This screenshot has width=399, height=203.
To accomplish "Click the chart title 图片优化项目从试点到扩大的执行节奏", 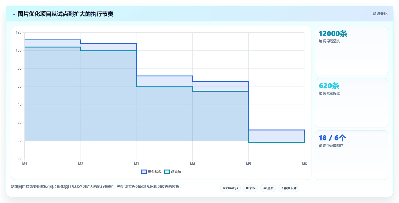I will click(x=65, y=14).
